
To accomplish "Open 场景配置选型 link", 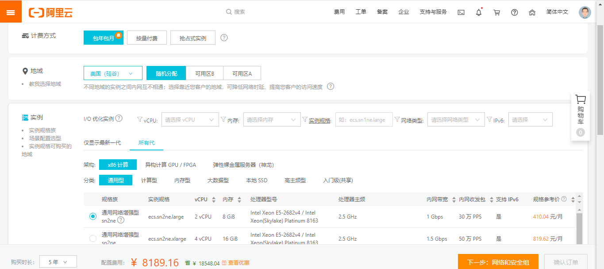I will coord(45,138).
